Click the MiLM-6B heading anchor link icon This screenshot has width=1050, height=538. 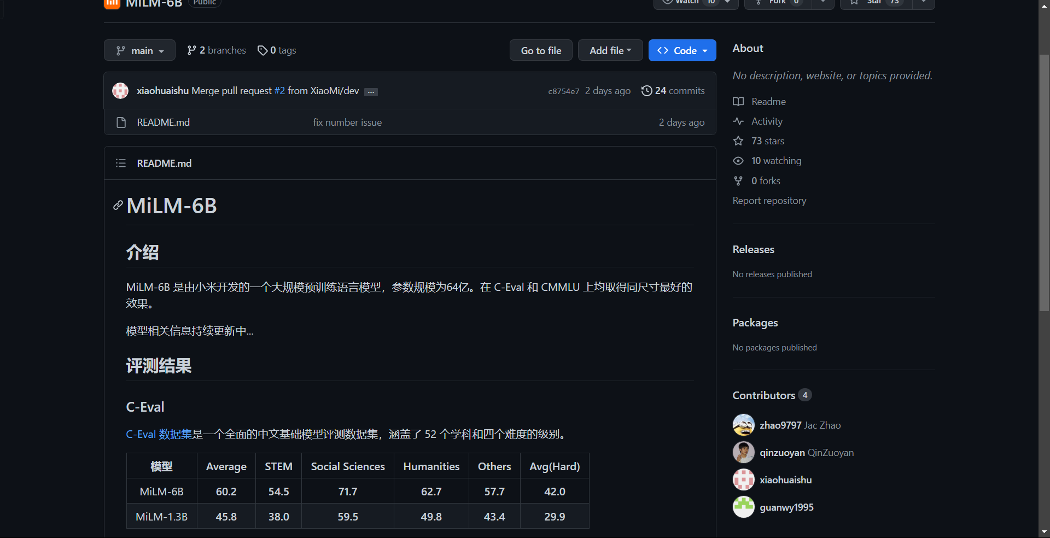pyautogui.click(x=118, y=206)
